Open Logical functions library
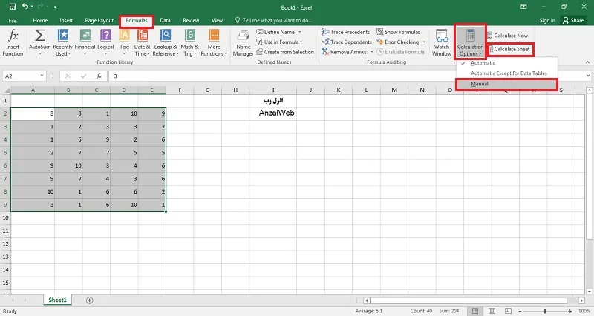The width and height of the screenshot is (594, 316). point(105,43)
